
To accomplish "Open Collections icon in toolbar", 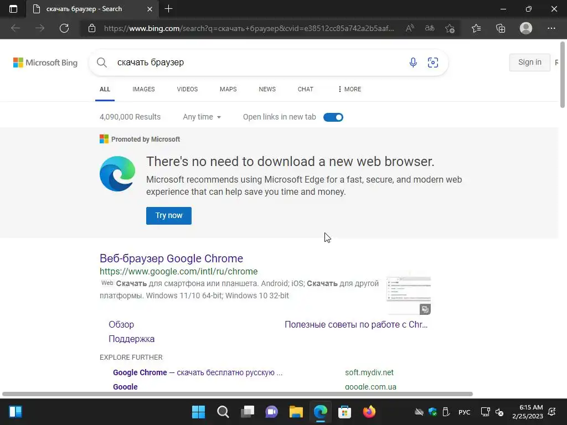I will point(501,28).
